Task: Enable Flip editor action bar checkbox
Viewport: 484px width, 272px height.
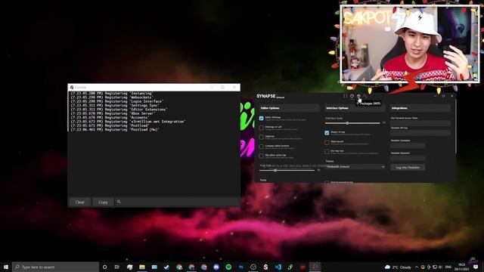Action: [261, 156]
